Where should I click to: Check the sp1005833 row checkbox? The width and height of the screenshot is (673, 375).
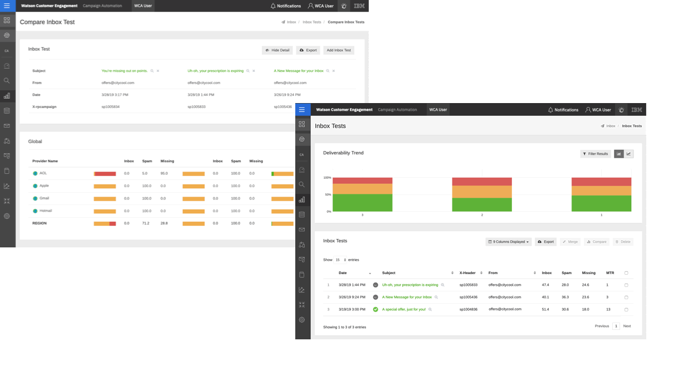coord(626,285)
